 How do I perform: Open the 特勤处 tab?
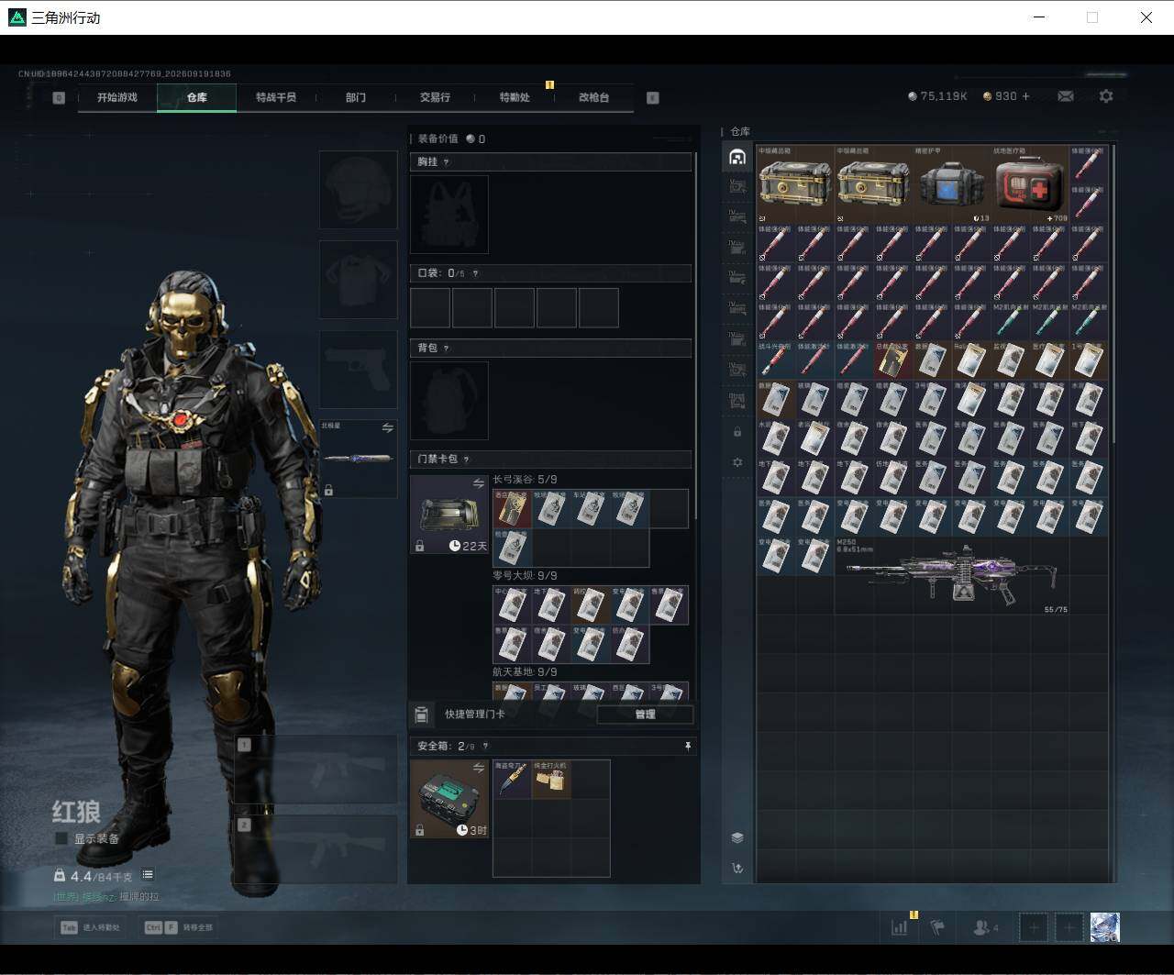click(515, 97)
